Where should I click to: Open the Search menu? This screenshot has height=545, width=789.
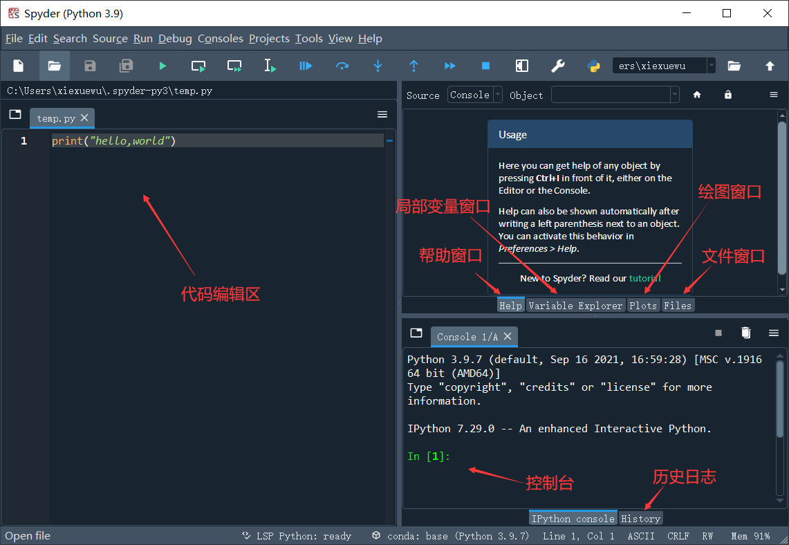tap(70, 39)
